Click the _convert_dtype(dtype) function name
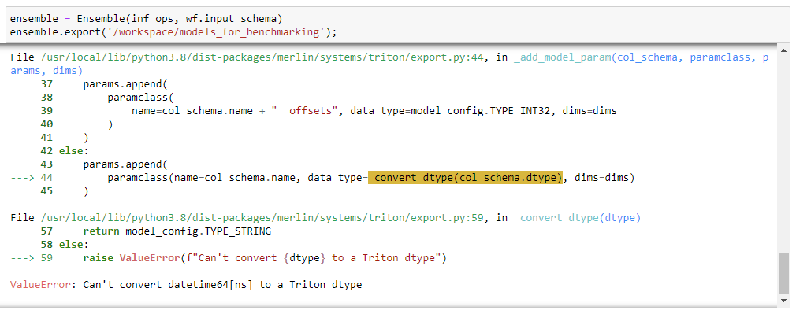Screen dimensions: 796x314 tap(577, 218)
